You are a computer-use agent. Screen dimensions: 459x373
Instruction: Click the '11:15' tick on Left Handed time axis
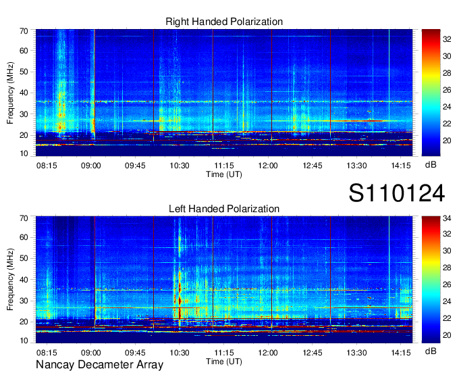pos(223,353)
